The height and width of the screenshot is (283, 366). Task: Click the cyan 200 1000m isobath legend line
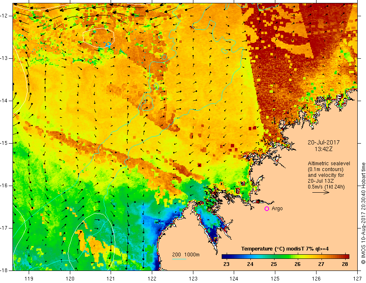(179, 259)
